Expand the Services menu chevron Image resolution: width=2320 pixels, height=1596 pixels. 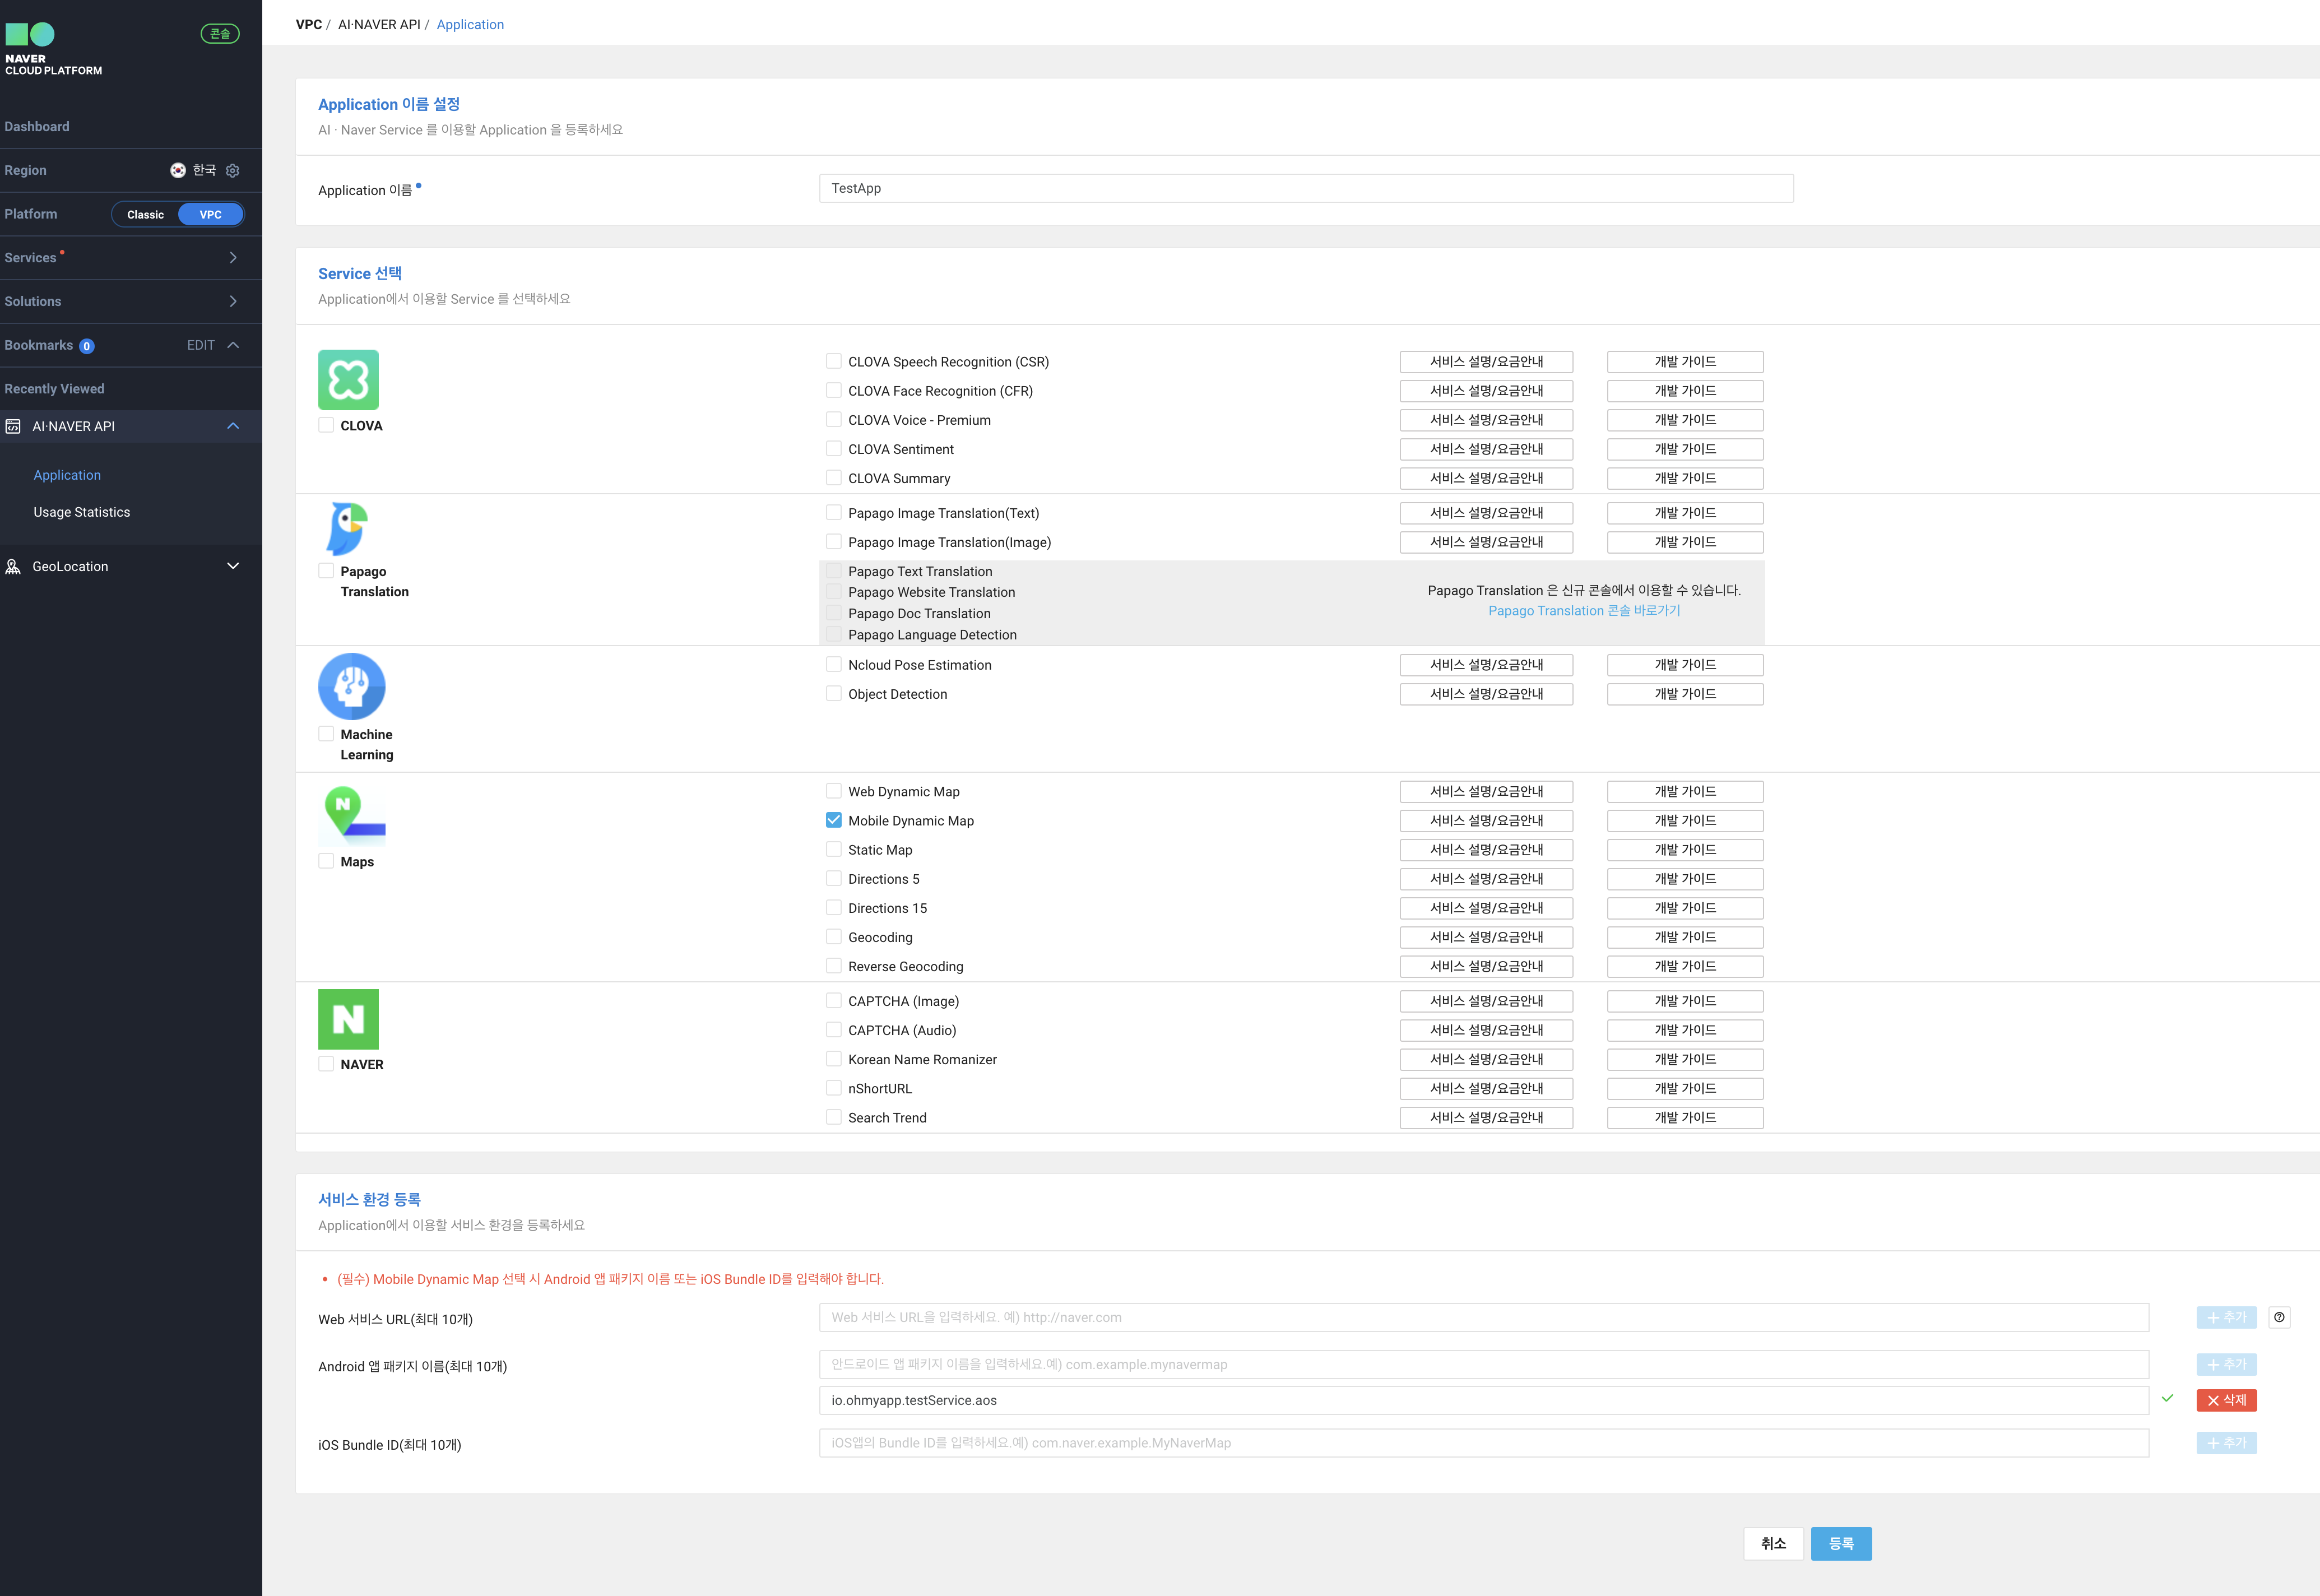pyautogui.click(x=233, y=258)
